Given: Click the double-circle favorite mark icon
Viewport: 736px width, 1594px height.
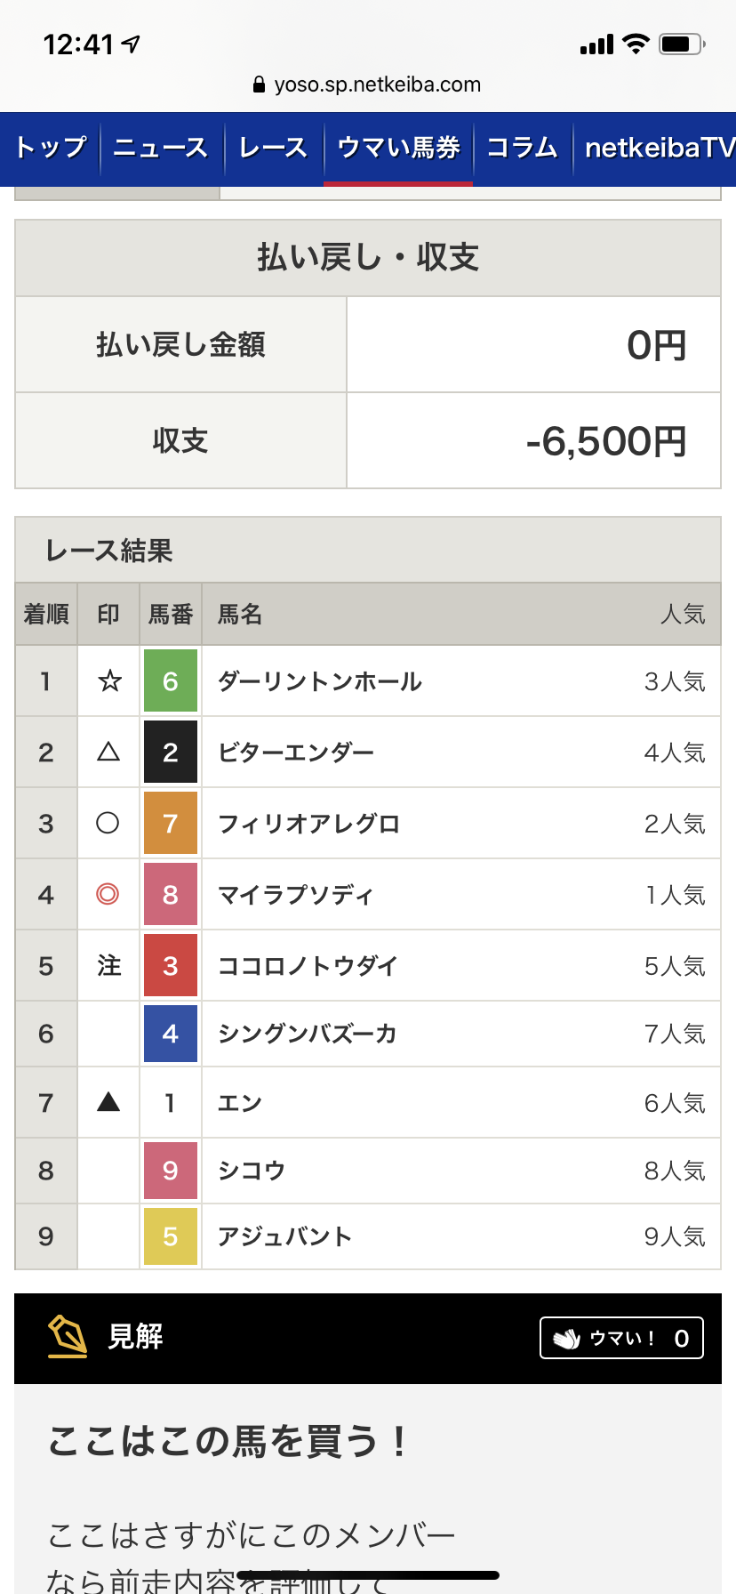Looking at the screenshot, I should coord(108,893).
